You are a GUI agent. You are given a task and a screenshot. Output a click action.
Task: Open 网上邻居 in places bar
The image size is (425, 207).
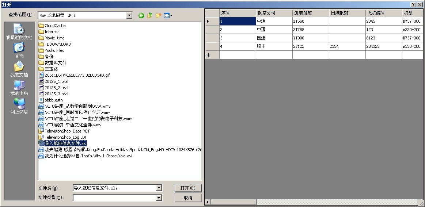coord(19,106)
